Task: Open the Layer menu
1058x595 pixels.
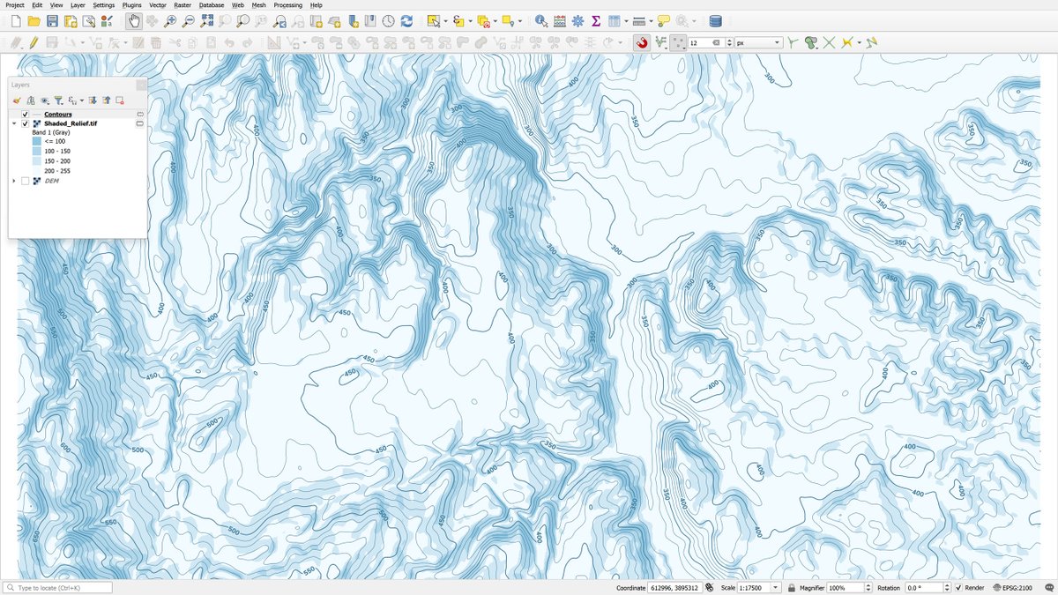Action: (78, 5)
